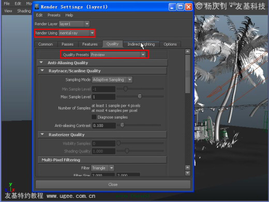
Task: Open the Render Using mental ray dropdown
Action: click(x=77, y=33)
